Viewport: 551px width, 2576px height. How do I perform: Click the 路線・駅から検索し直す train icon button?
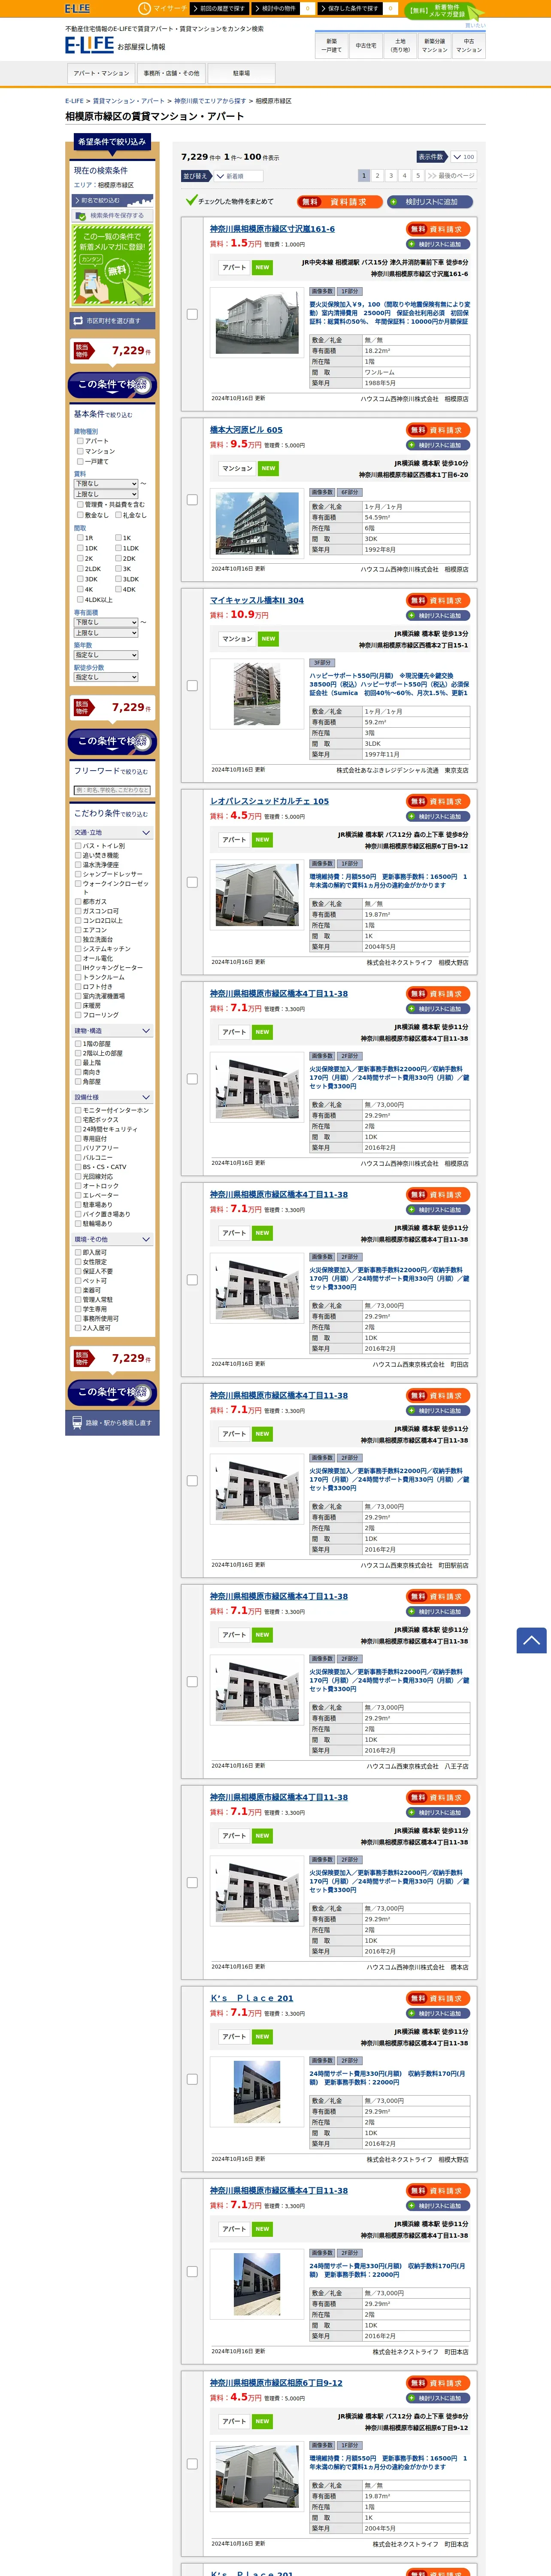point(112,1422)
